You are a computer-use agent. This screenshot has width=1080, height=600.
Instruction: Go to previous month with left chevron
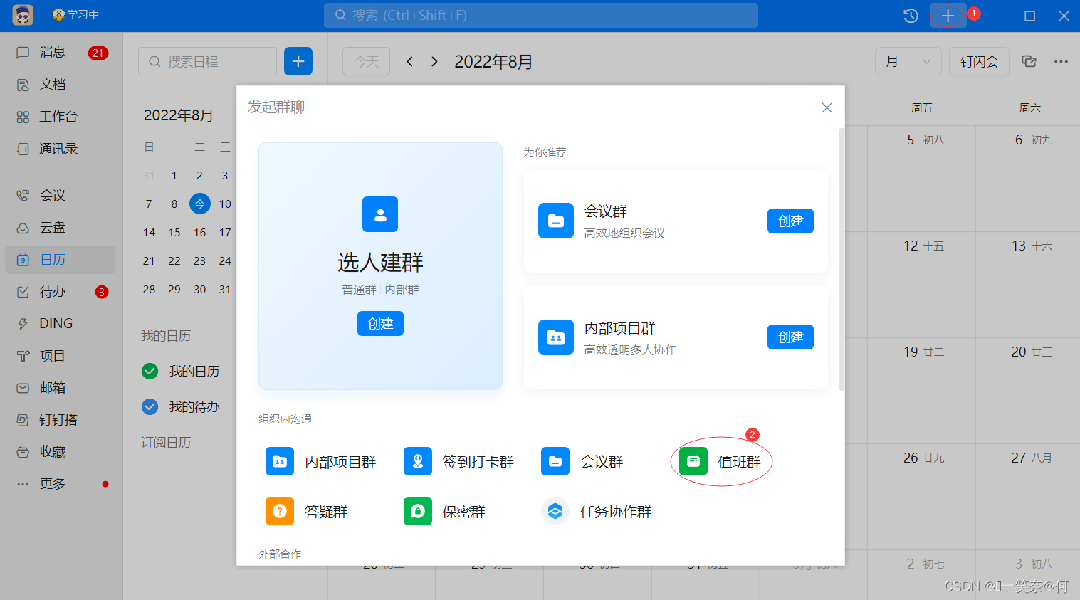(x=410, y=62)
